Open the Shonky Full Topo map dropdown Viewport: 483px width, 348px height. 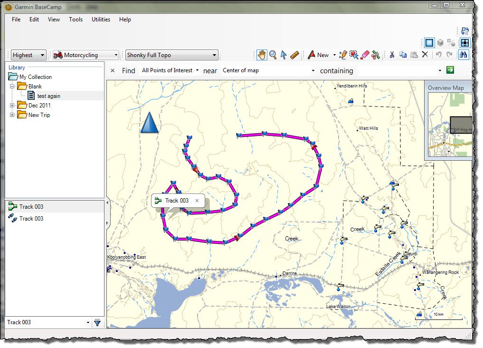172,55
